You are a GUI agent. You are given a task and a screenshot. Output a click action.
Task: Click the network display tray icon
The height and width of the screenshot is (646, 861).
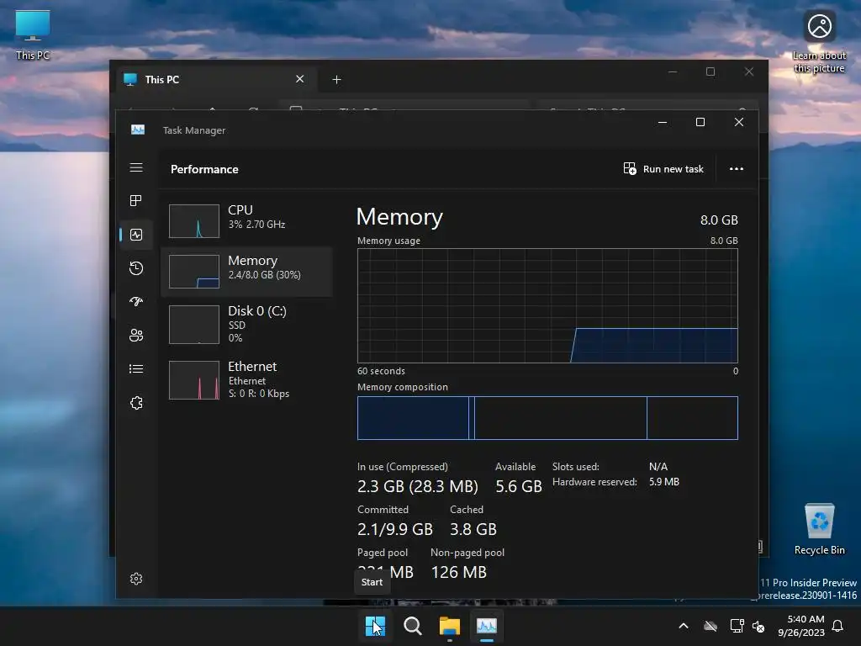(737, 626)
